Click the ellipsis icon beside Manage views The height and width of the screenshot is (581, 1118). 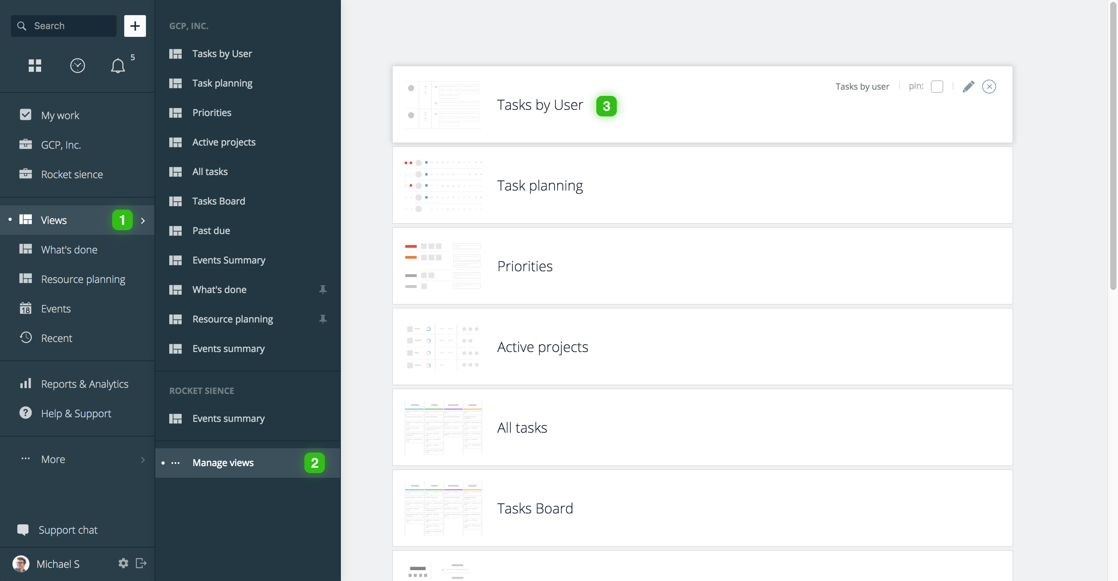(x=175, y=463)
